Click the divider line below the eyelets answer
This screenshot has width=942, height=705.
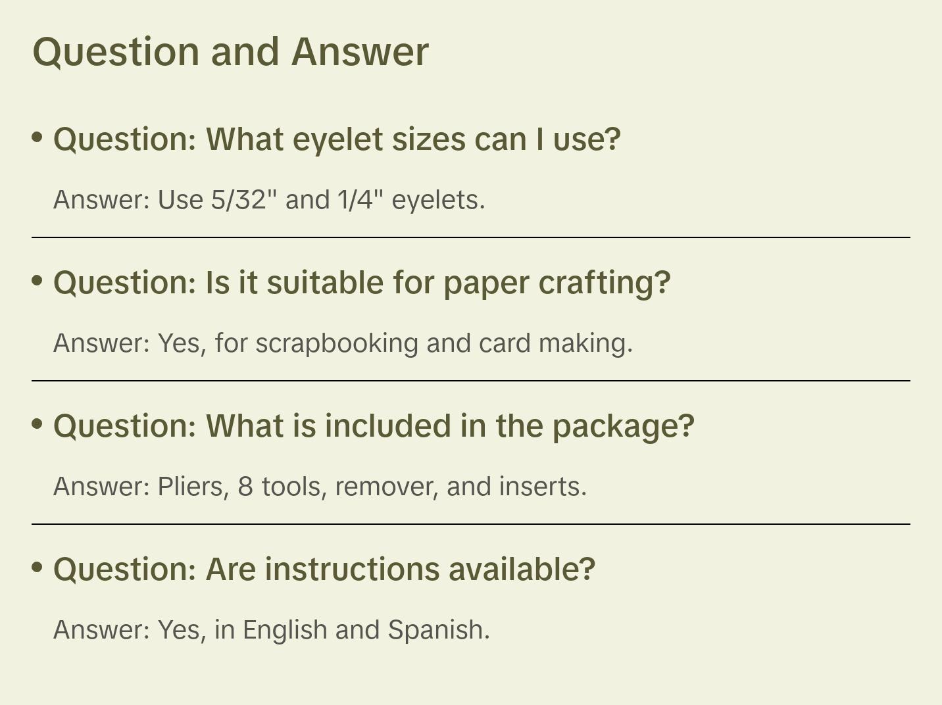471,237
